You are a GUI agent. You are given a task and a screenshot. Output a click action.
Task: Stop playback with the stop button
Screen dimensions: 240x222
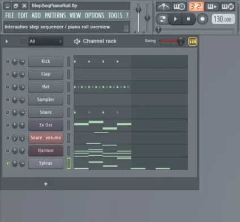188,19
